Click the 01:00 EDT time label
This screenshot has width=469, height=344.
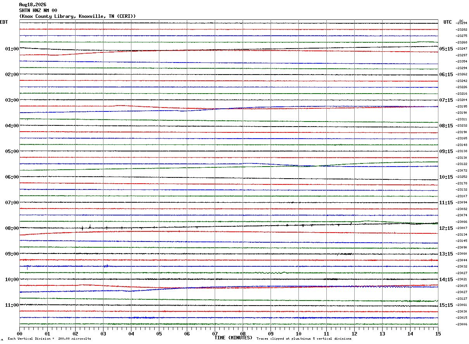12,49
